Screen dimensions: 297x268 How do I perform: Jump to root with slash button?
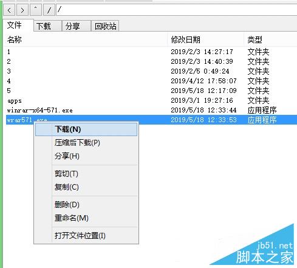(49, 10)
